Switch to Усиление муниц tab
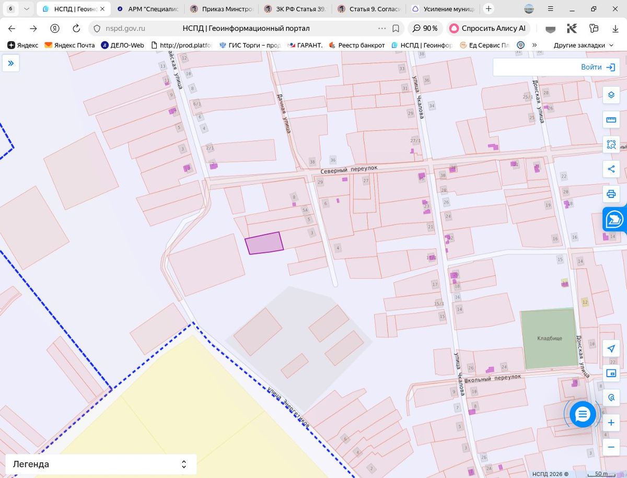The width and height of the screenshot is (627, 478). tap(444, 9)
